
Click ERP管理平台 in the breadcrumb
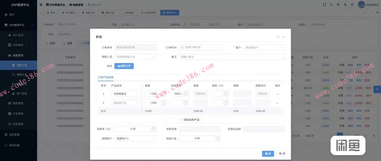(x=56, y=5)
